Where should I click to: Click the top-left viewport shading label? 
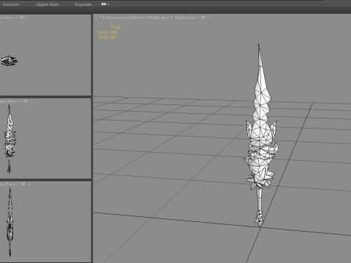point(14,18)
